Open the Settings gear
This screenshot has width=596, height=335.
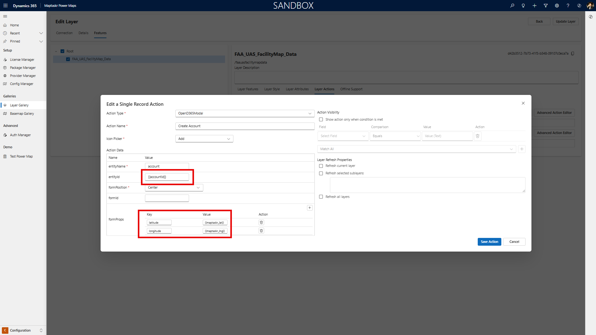(557, 5)
